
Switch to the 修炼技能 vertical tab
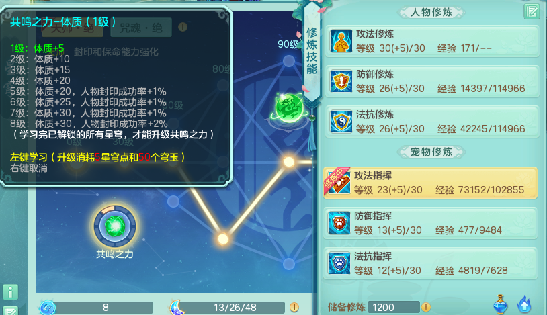point(312,51)
